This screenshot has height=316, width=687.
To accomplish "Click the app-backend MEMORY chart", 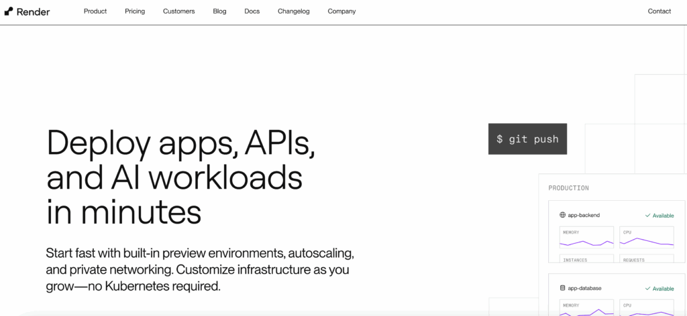I will coord(586,239).
